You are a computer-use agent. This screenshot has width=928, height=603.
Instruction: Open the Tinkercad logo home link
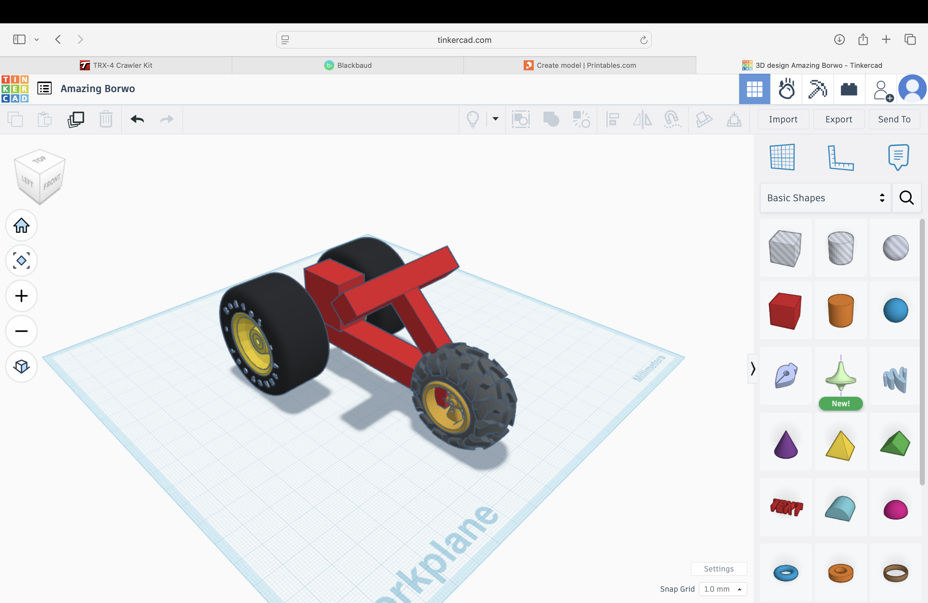click(x=15, y=89)
